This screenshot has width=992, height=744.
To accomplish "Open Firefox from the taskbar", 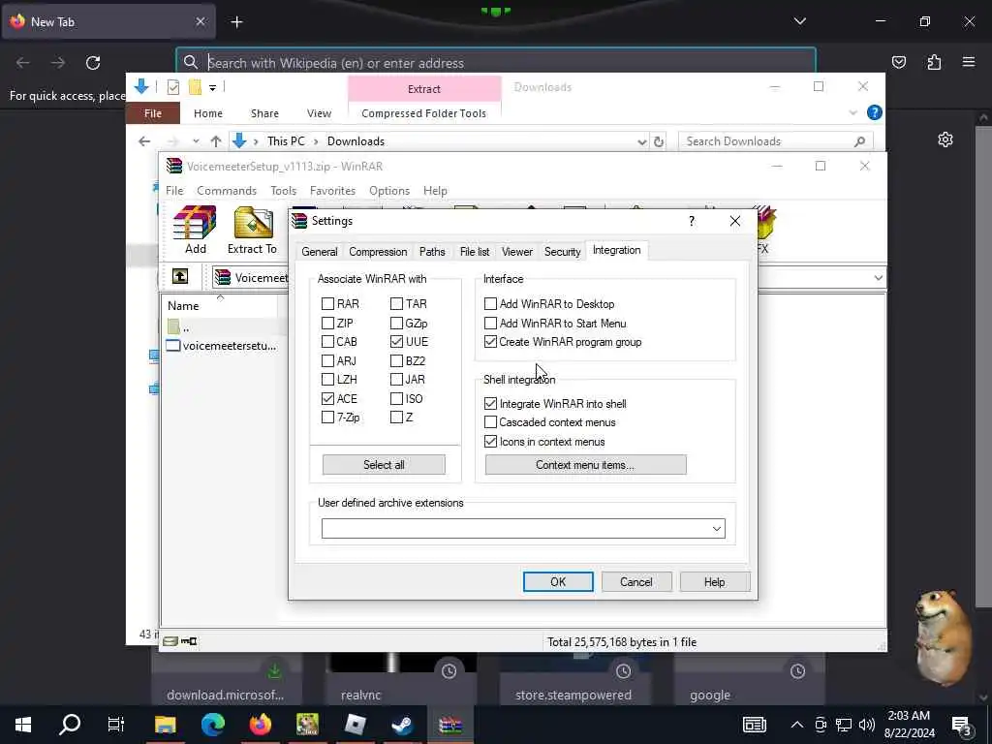I will point(260,725).
